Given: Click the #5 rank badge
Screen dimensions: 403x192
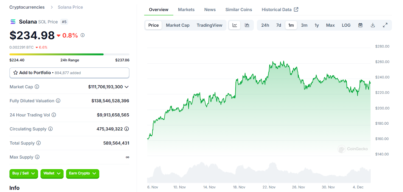Looking at the screenshot, I should (x=64, y=22).
